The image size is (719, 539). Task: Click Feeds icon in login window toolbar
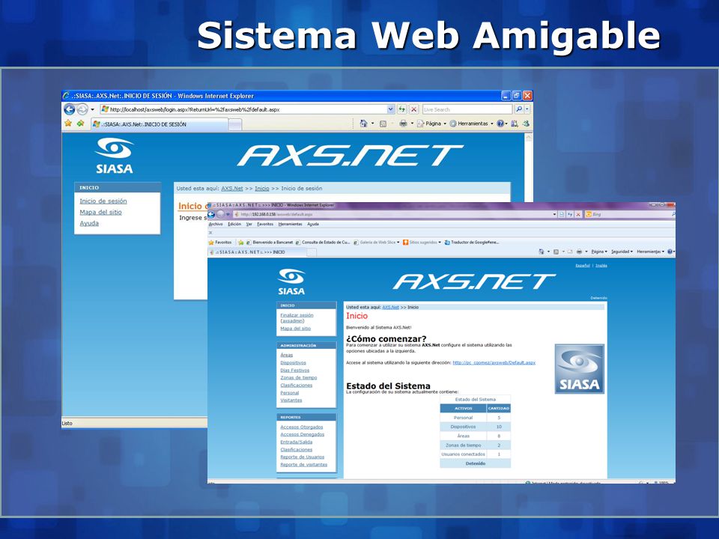tap(383, 124)
